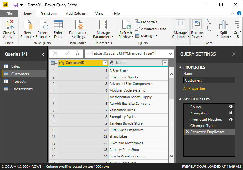Collapse the ribbon with the chevron
This screenshot has height=170, width=243.
[x=232, y=13]
